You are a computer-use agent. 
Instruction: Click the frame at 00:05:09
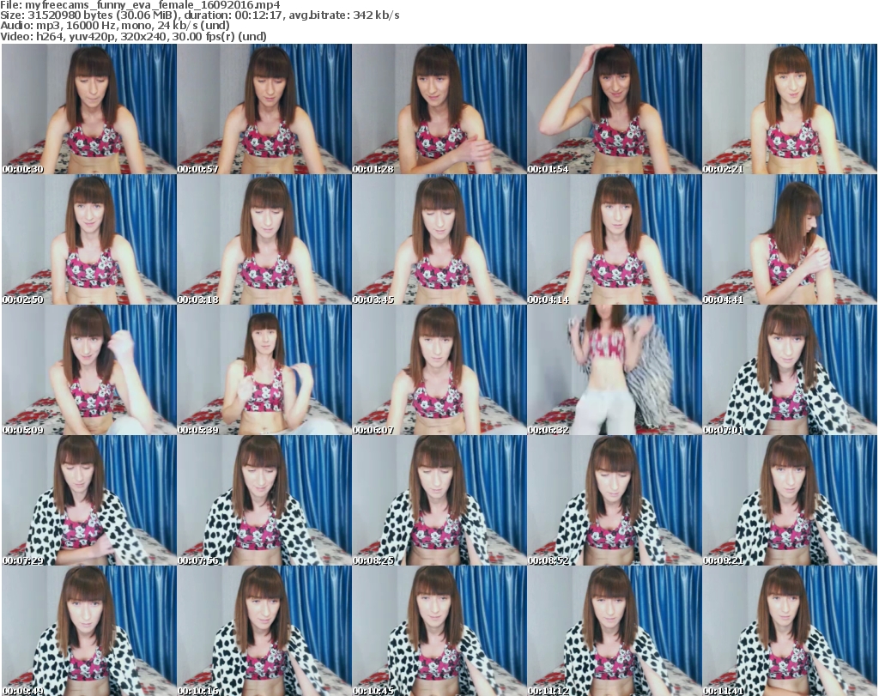point(88,370)
